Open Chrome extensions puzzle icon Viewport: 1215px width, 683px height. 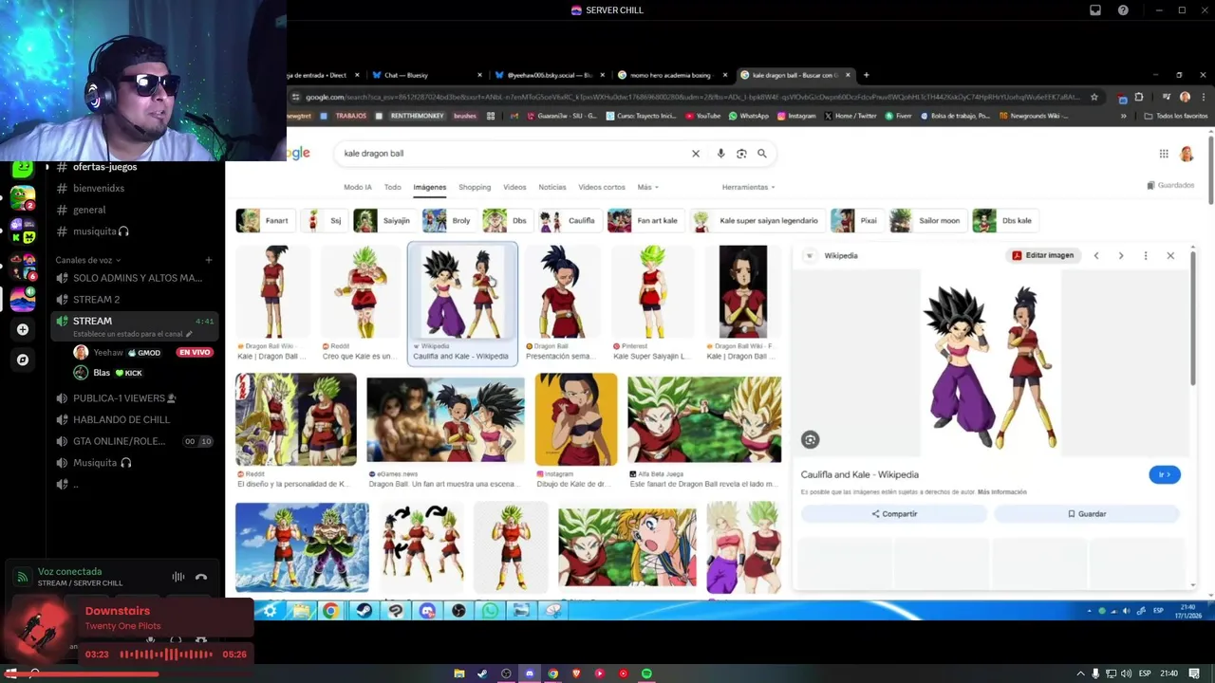click(x=1139, y=97)
